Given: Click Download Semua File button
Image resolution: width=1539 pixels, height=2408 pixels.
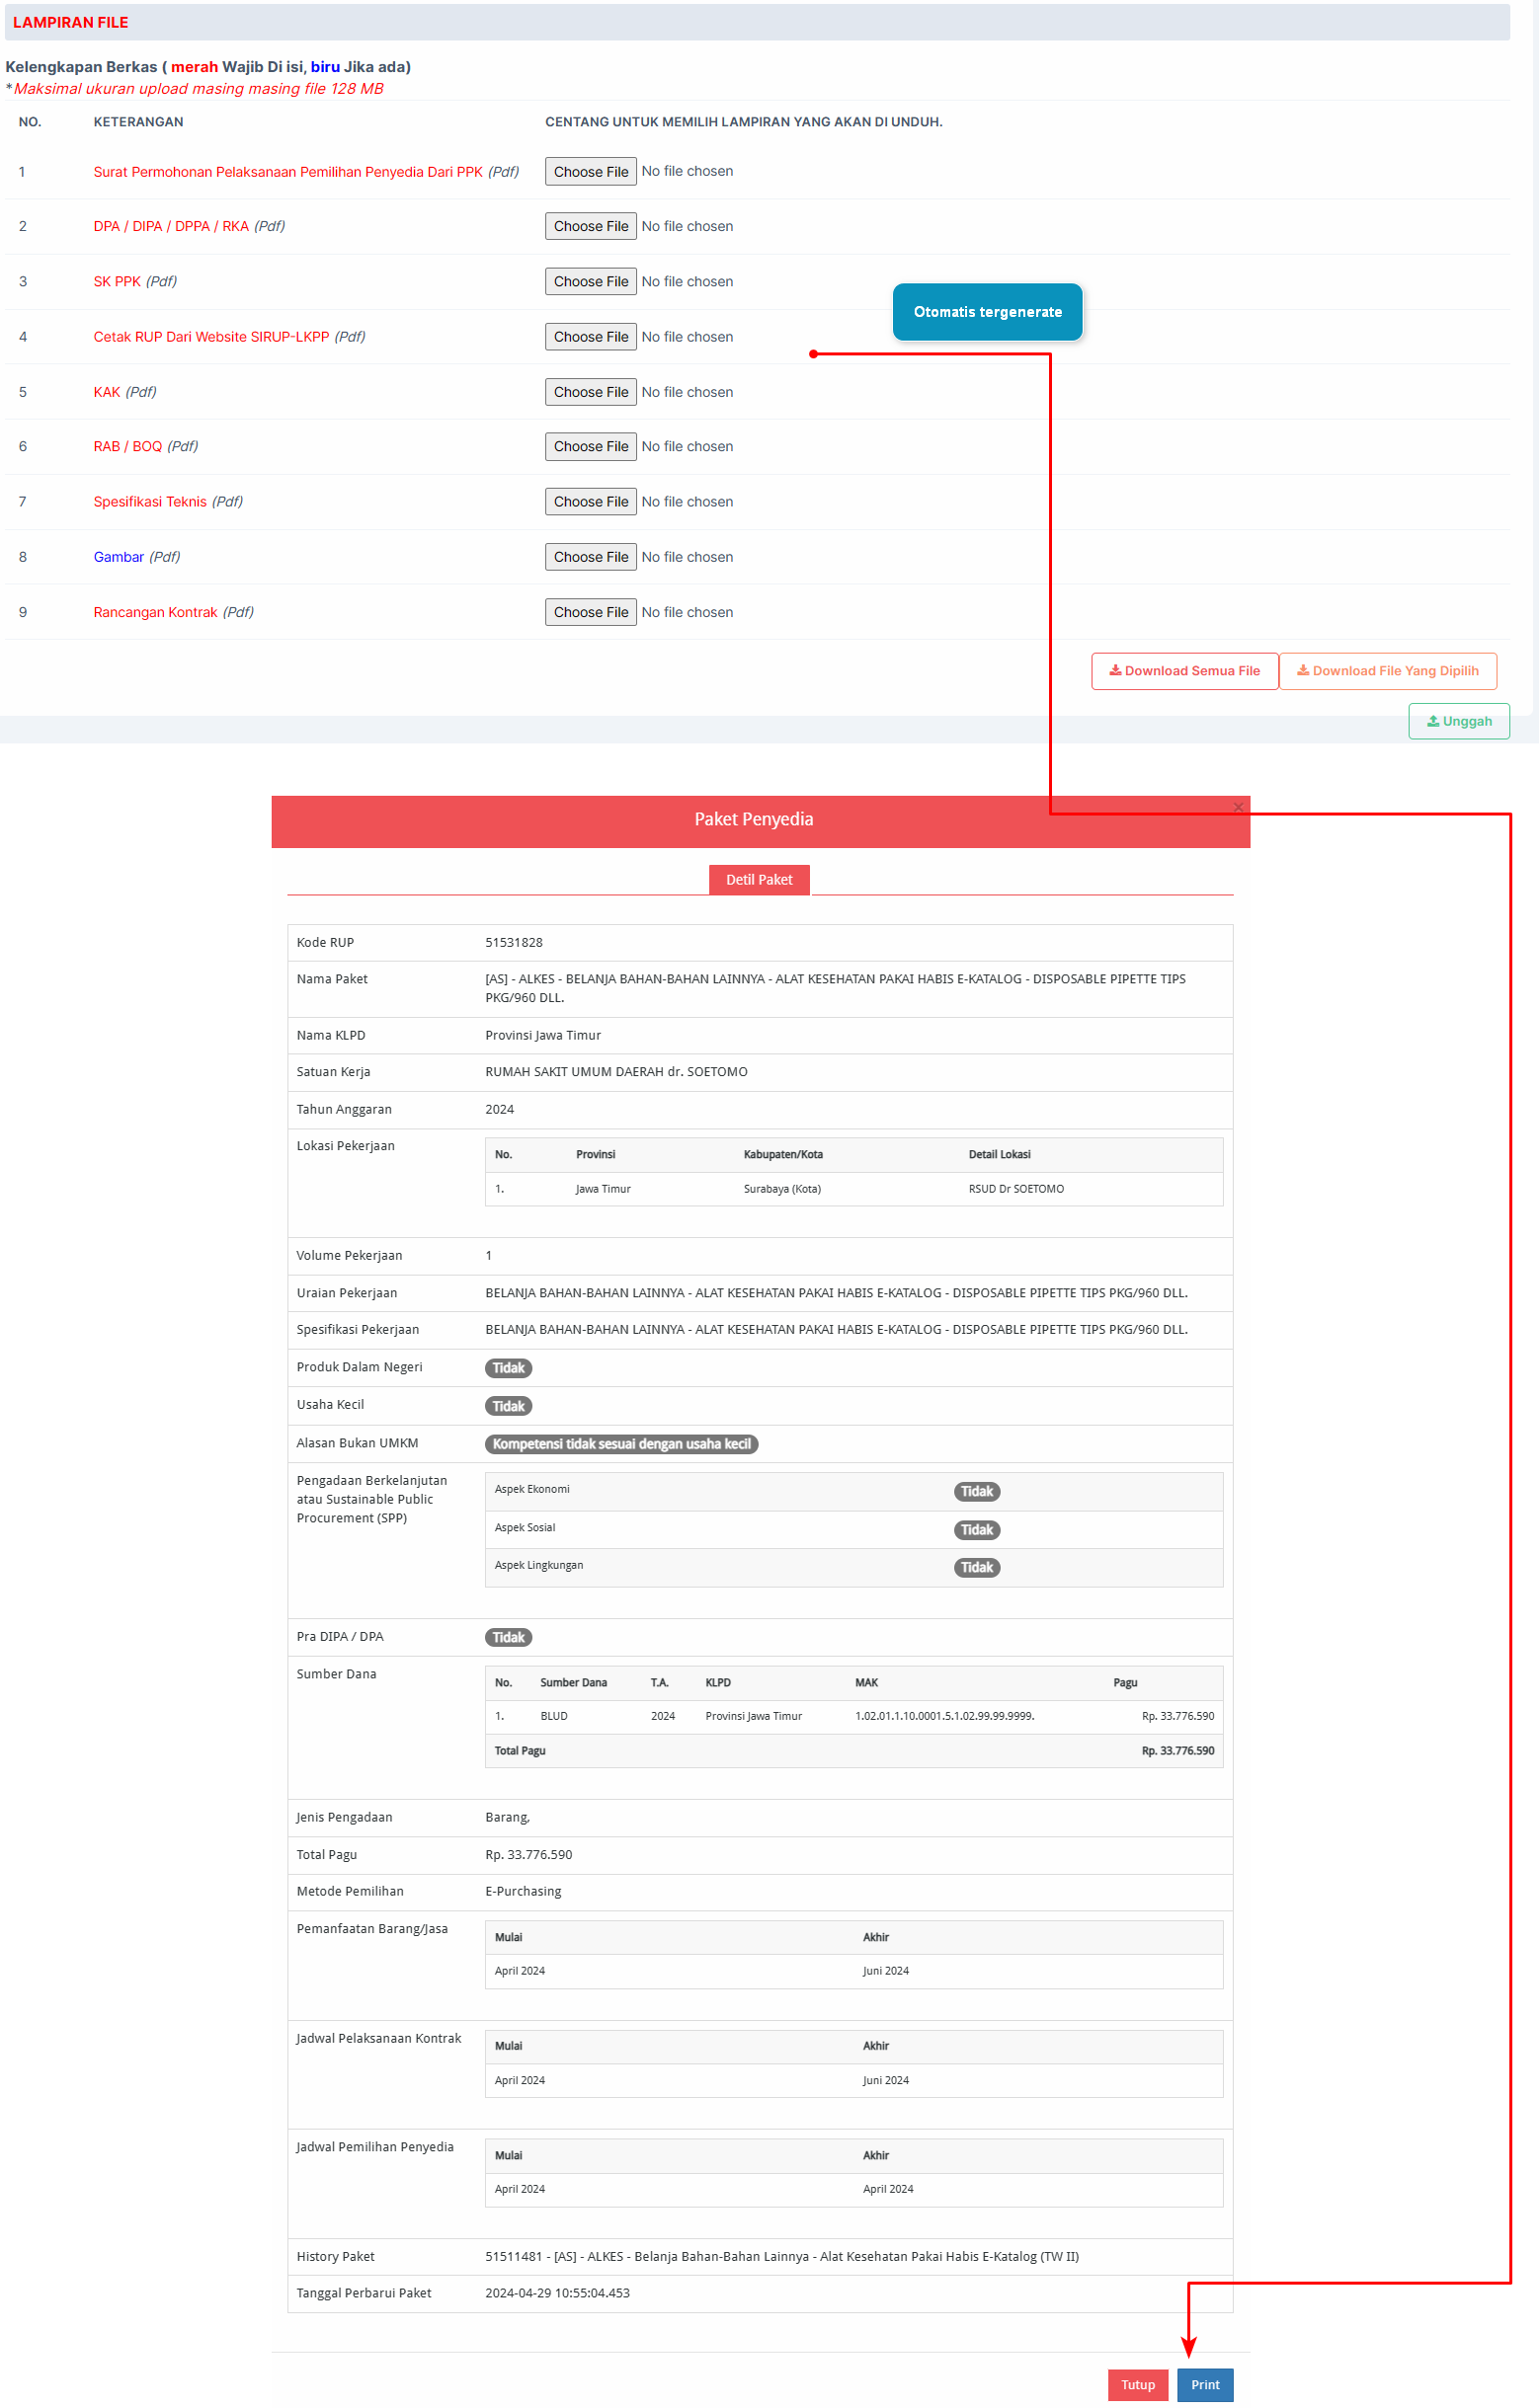Looking at the screenshot, I should coord(1183,671).
